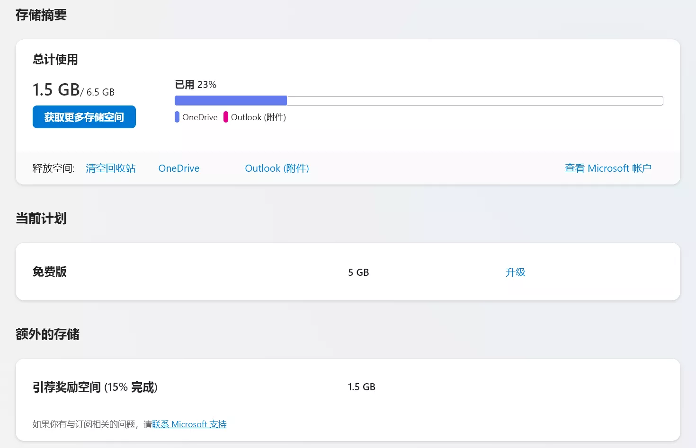Image resolution: width=696 pixels, height=448 pixels.
Task: Click the 释放空间: label
Action: pos(54,168)
